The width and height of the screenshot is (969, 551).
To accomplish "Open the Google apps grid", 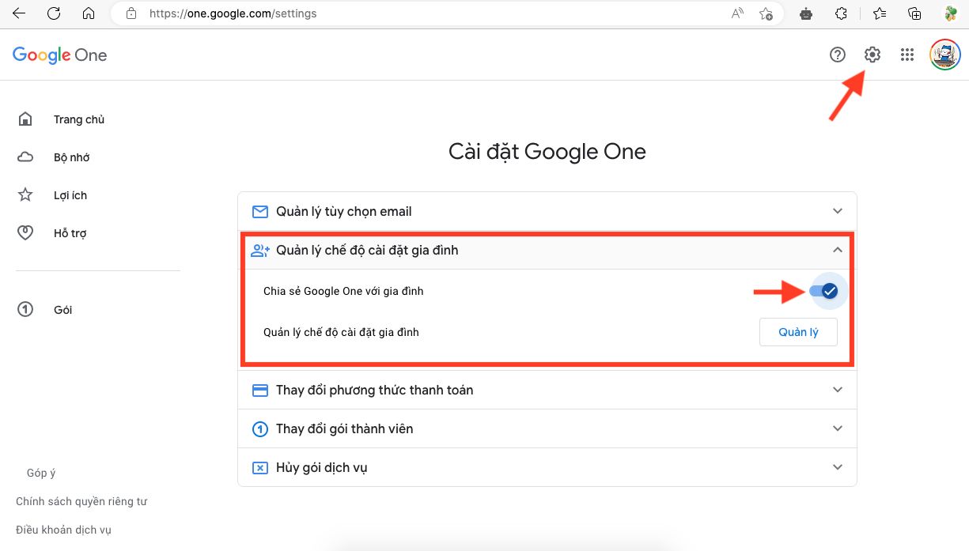I will click(x=907, y=55).
